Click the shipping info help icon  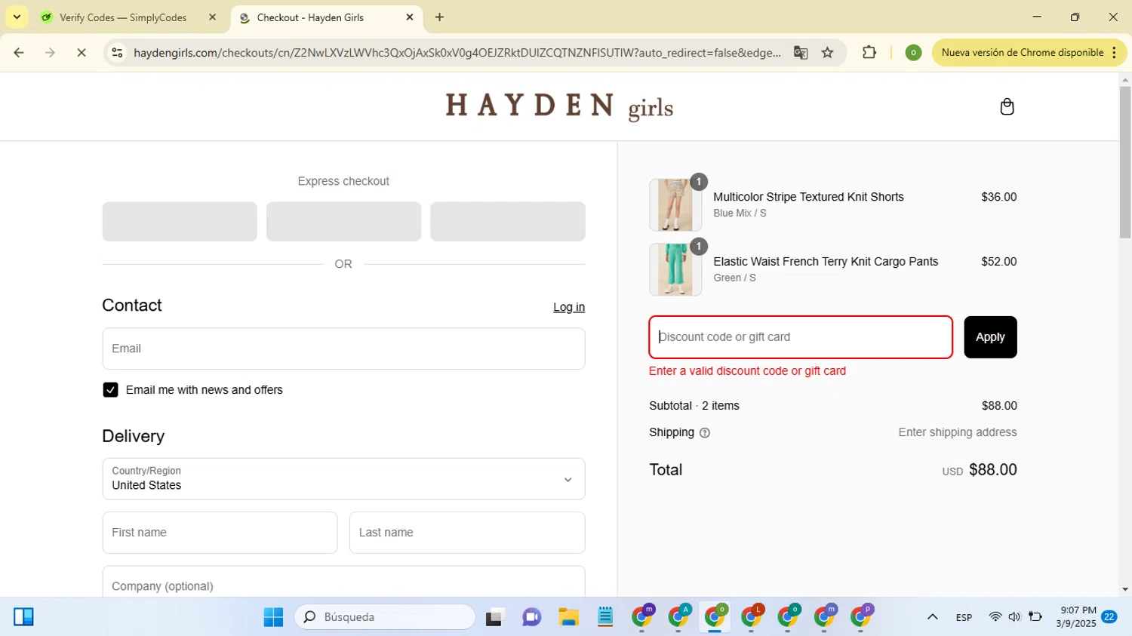click(x=705, y=433)
